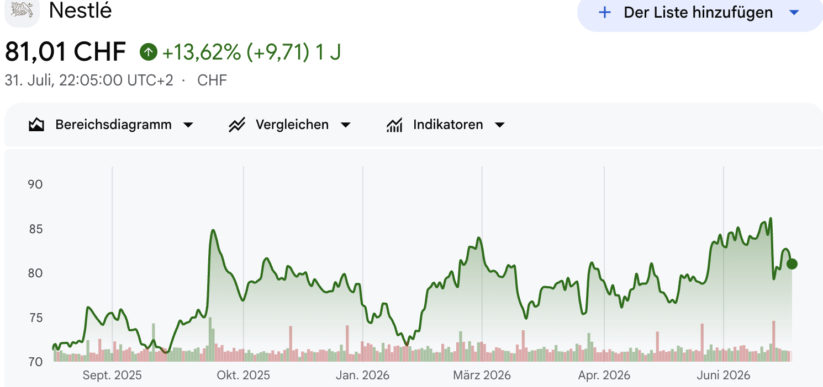Select the Juni 2026 axis label
Viewport: 823px width, 387px height.
[x=724, y=375]
